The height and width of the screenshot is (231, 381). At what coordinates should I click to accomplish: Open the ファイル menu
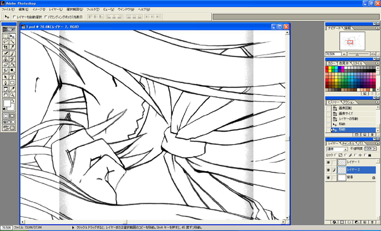[x=8, y=9]
